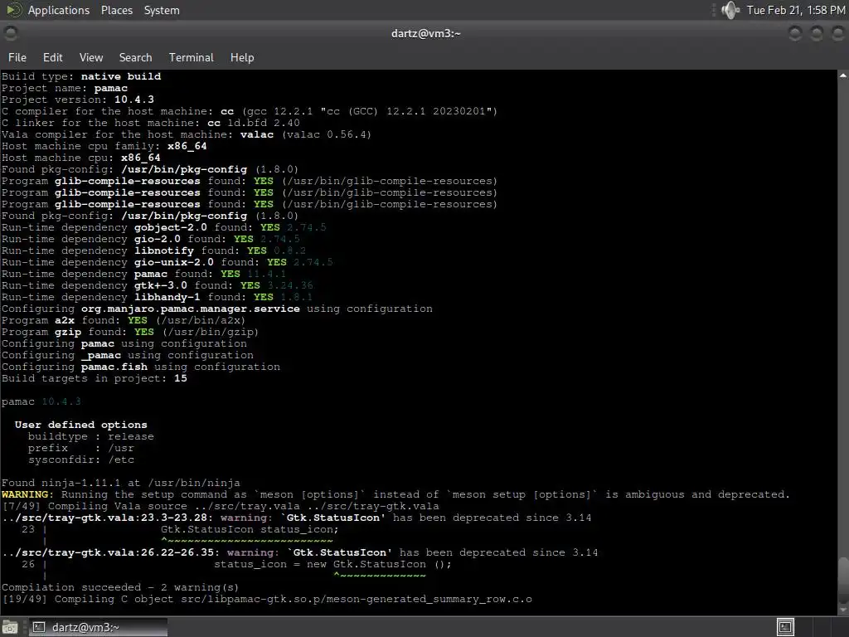Click the 'Project version: 10.4.3' line
Viewport: 849px width, 637px height.
point(78,100)
